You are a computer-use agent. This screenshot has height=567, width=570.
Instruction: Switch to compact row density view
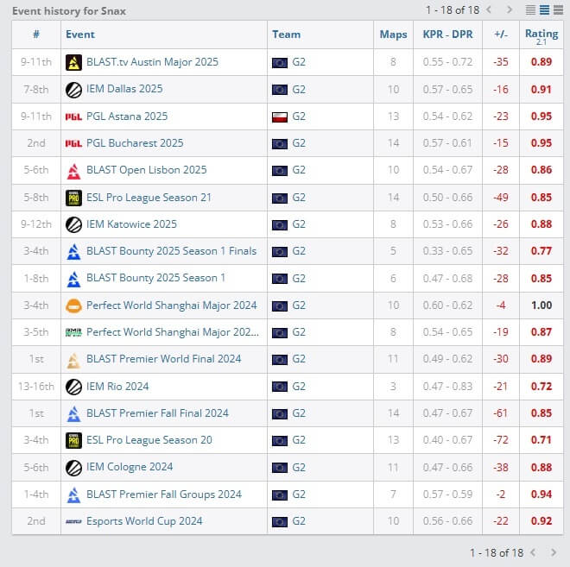coord(530,9)
